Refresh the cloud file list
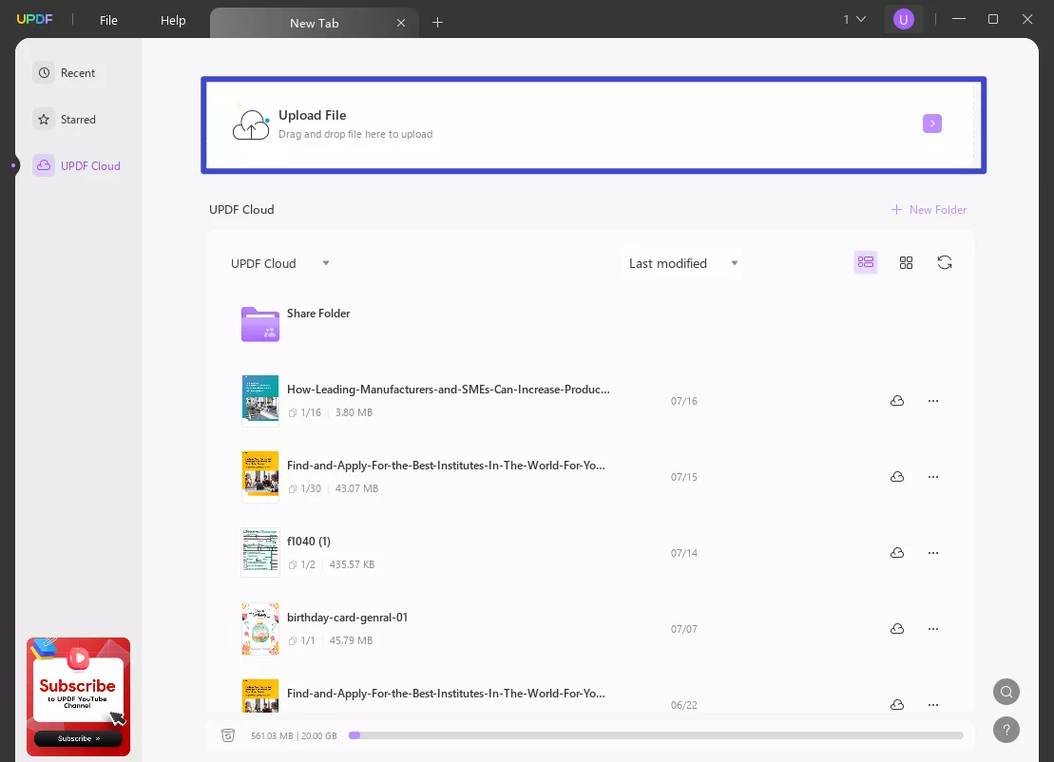This screenshot has width=1054, height=762. pyautogui.click(x=945, y=262)
